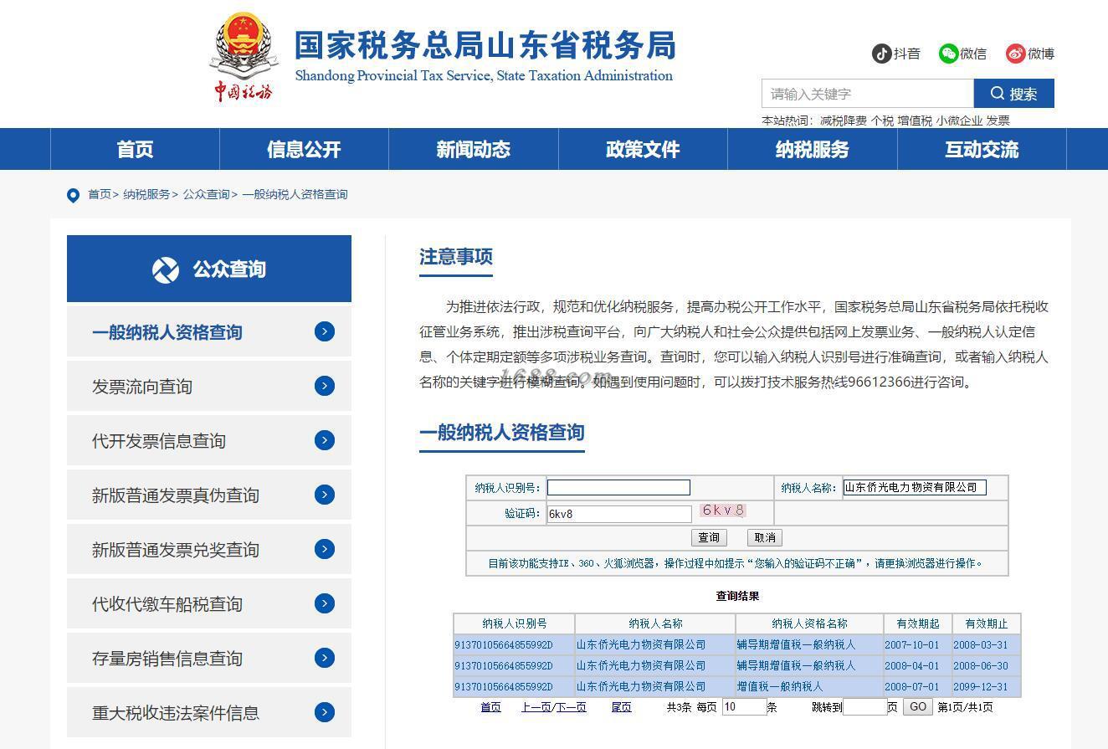Select 代收代缴车船税查询 in sidebar
The height and width of the screenshot is (749, 1108).
(209, 604)
